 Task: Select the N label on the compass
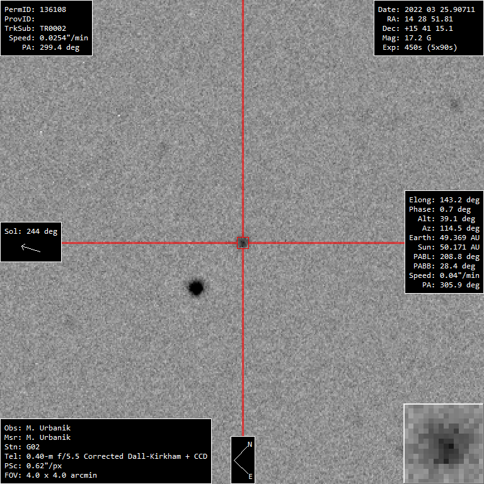[x=250, y=444]
